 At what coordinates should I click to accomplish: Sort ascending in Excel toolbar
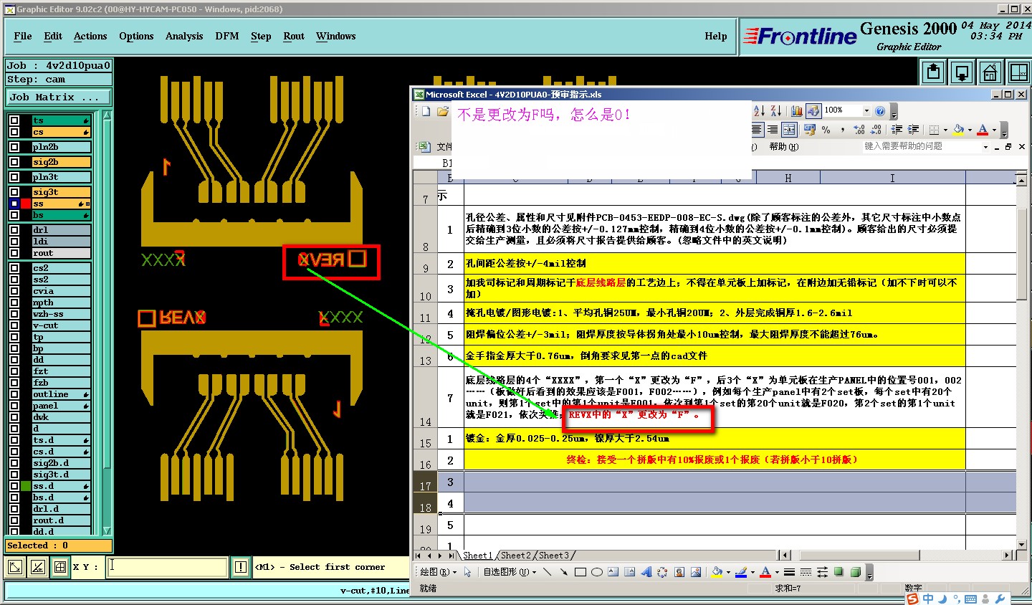click(759, 110)
